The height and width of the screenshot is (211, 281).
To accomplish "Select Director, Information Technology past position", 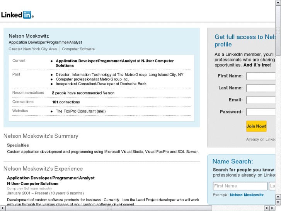I will [x=119, y=75].
